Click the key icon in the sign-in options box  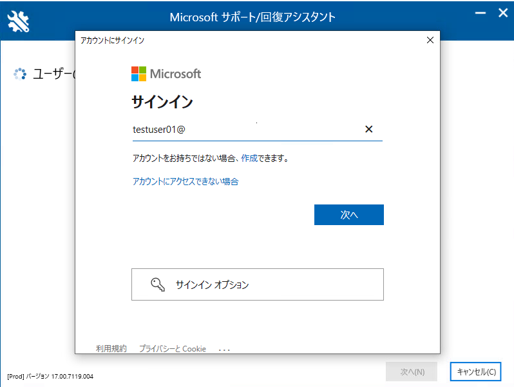158,284
